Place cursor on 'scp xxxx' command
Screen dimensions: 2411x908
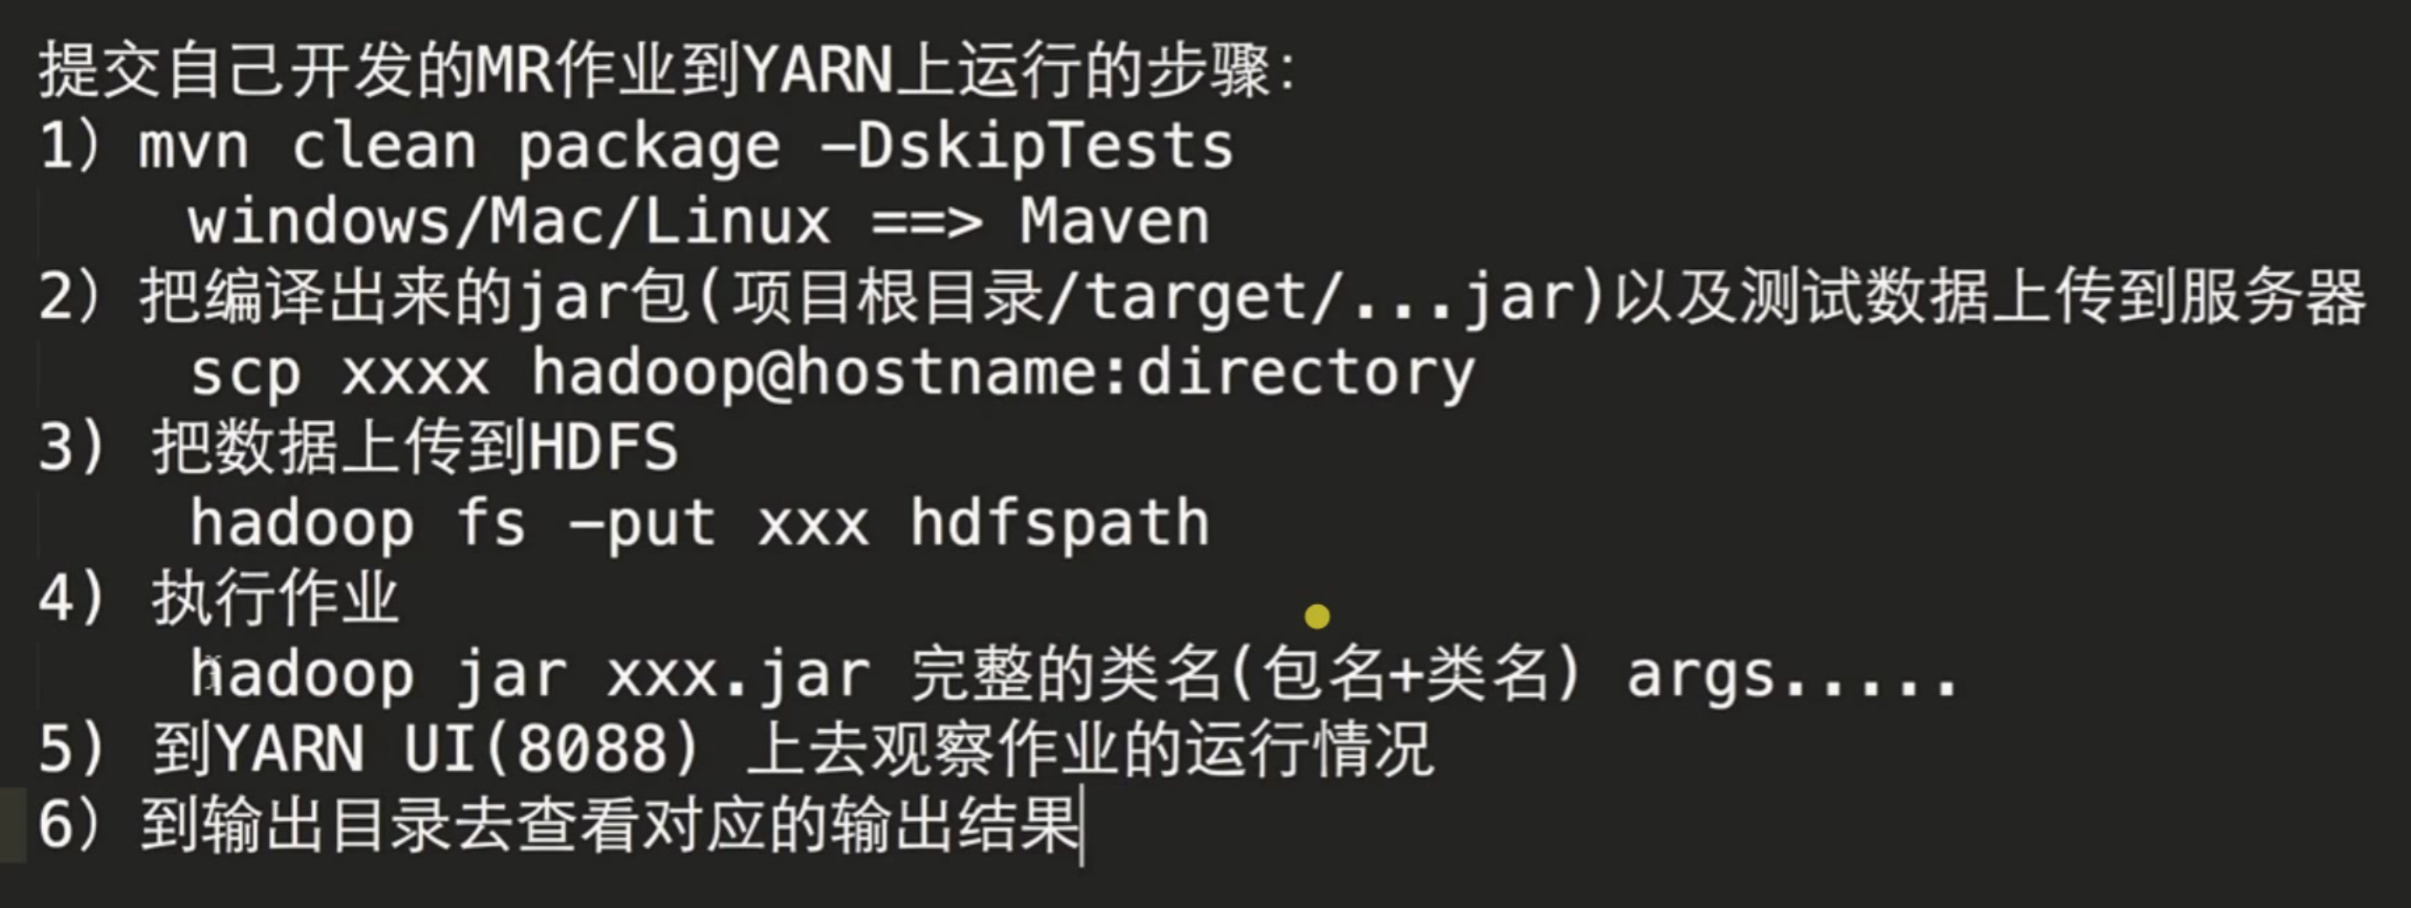(340, 373)
